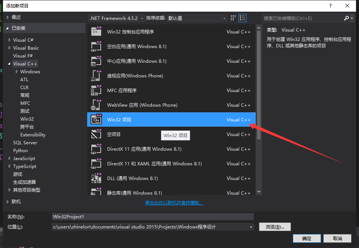This screenshot has width=359, height=248.
Task: Select the empty project (空项目) icon
Action: (96, 134)
